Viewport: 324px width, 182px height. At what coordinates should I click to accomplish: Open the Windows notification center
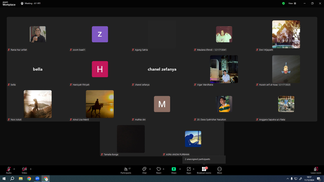tap(319, 178)
